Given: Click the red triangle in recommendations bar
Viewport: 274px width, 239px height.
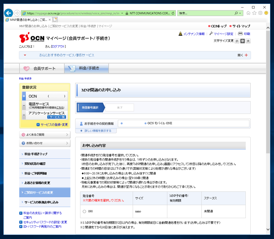Looking at the screenshot, I should [x=25, y=55].
